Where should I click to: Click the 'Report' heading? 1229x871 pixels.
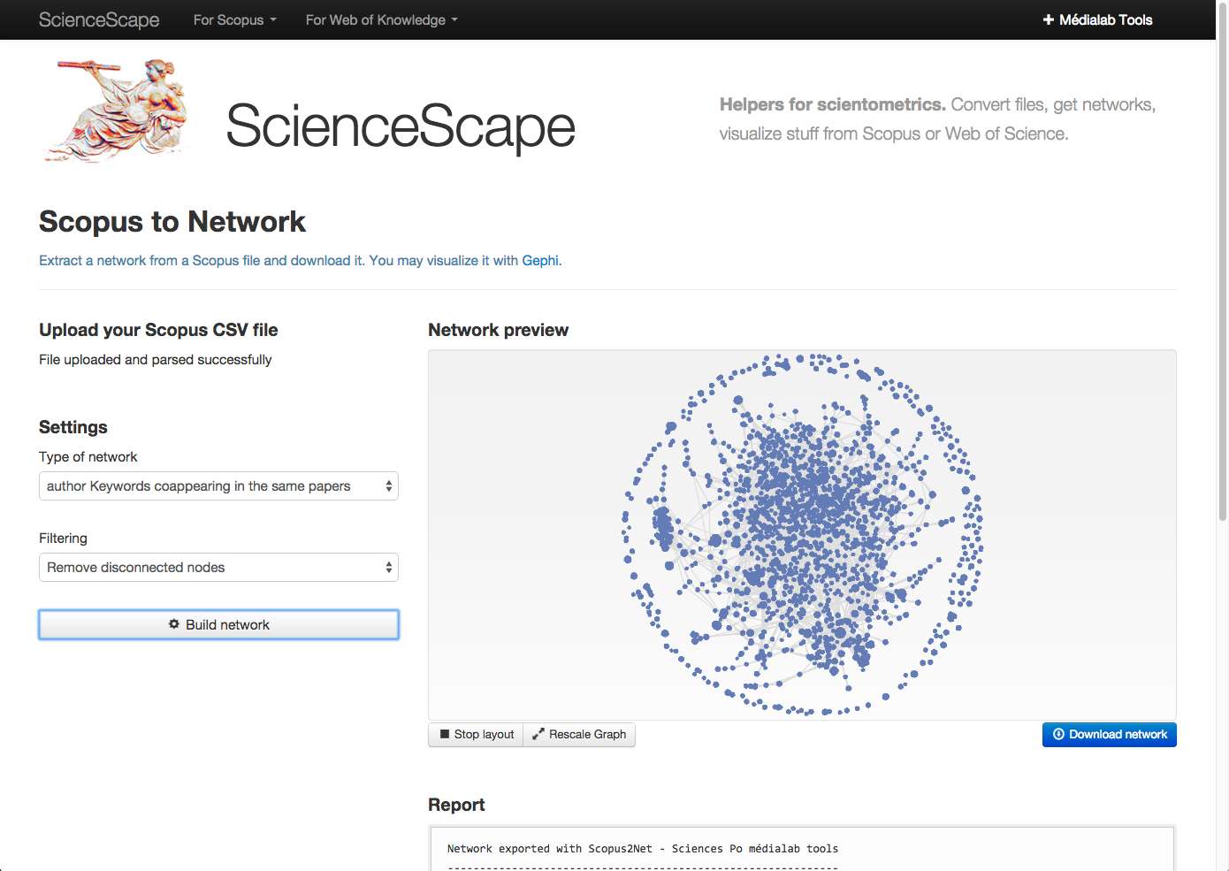click(x=456, y=805)
